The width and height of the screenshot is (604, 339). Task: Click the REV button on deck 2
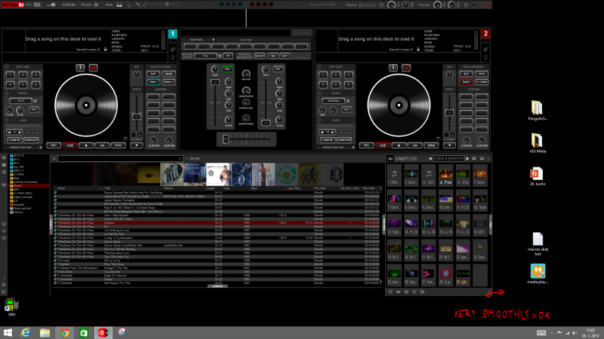pyautogui.click(x=366, y=145)
